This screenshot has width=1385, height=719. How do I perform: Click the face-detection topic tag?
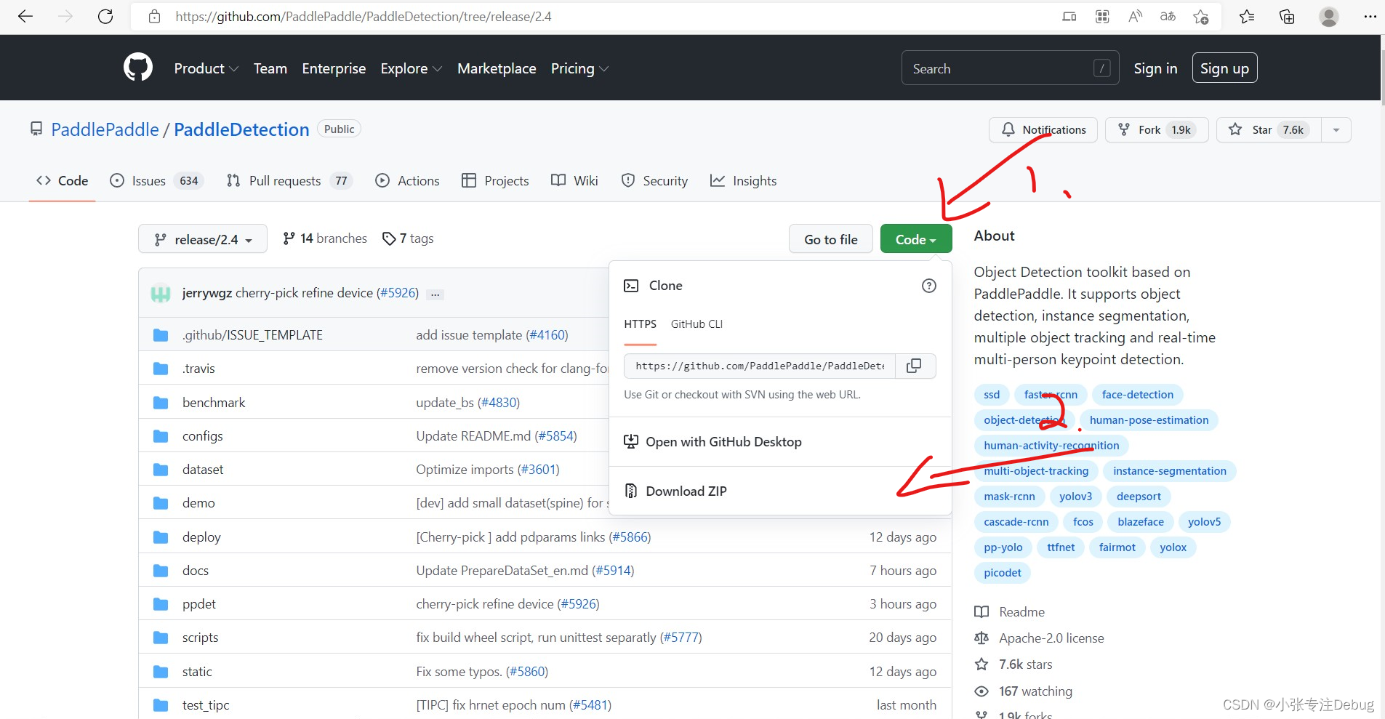point(1137,395)
